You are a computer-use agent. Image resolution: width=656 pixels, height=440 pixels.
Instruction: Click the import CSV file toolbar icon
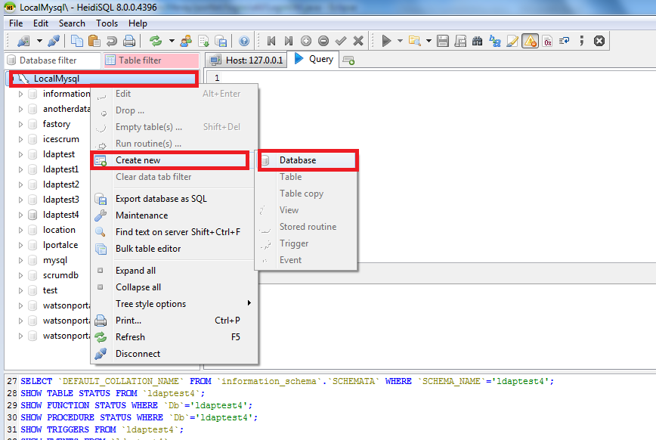[x=204, y=41]
